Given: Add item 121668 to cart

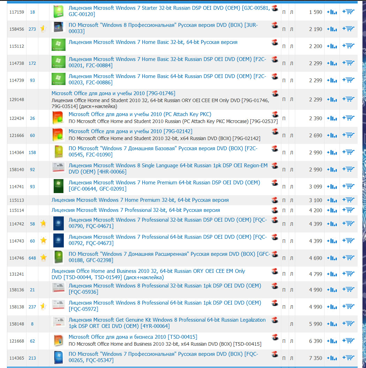Looking at the screenshot, I should coord(348,340).
